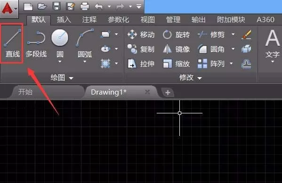Click the Array (阵列) tool
Screen dimensions: 282x183
point(211,64)
